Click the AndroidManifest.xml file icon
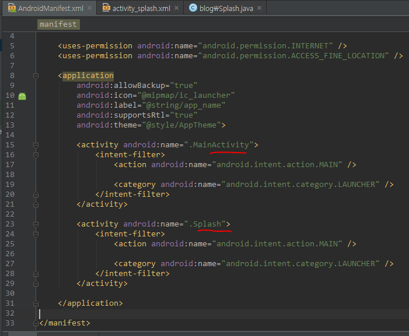 coord(12,8)
